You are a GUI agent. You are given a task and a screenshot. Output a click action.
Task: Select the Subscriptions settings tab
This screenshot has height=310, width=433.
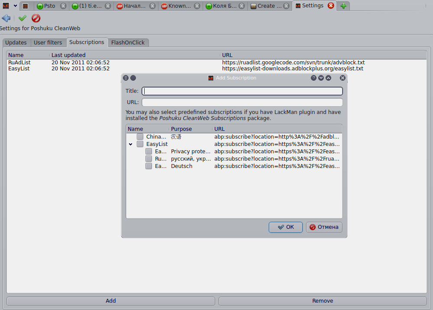click(x=87, y=42)
